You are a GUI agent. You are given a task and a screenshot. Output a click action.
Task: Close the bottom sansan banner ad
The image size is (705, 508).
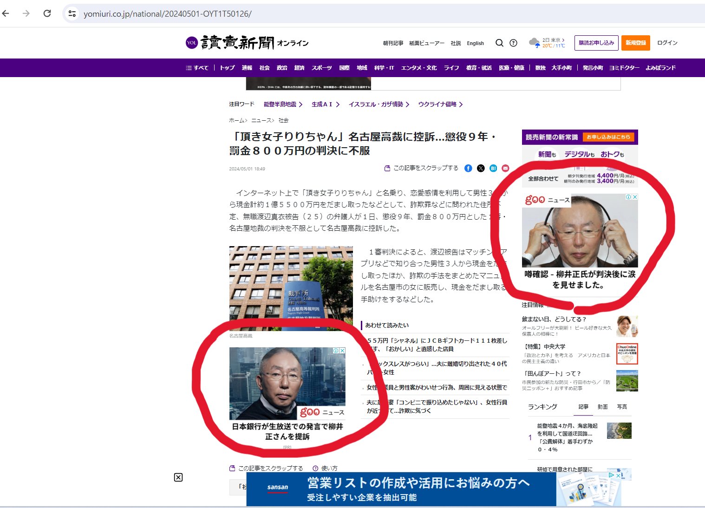pos(618,475)
